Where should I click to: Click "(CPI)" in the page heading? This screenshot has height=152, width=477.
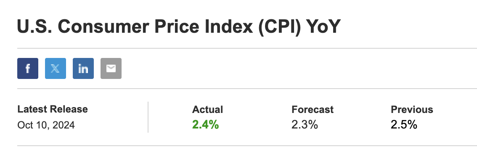279,27
